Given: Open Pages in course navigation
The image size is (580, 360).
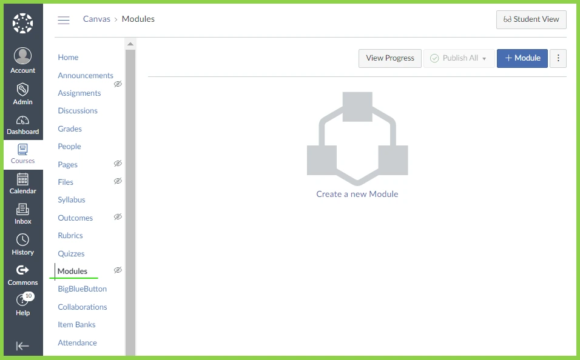Looking at the screenshot, I should pyautogui.click(x=68, y=164).
